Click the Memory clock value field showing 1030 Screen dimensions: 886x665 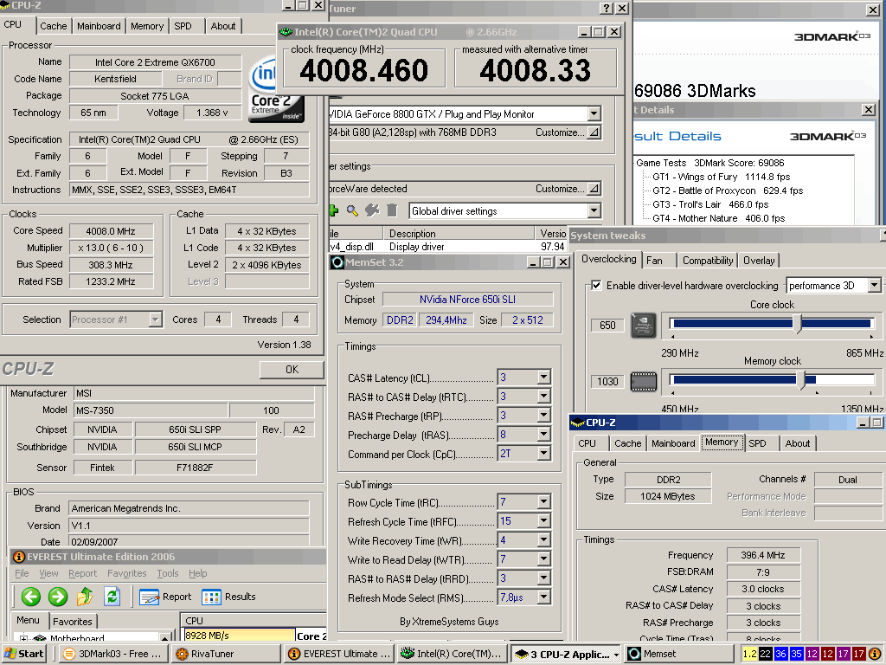607,381
